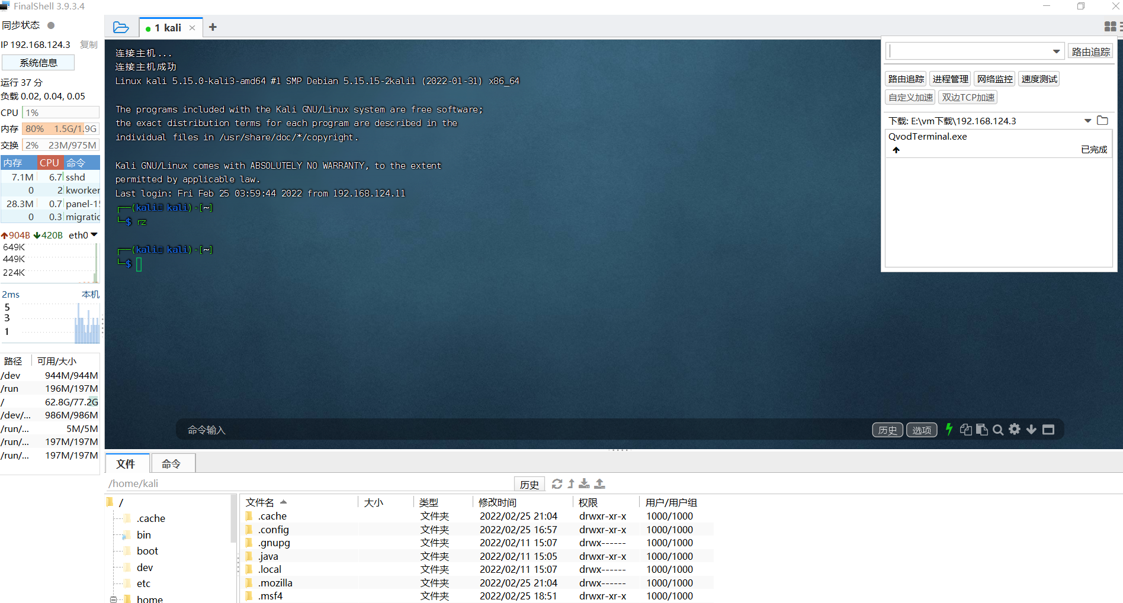Select the copy icon in the terminal toolbar
1123x603 pixels.
tap(965, 430)
